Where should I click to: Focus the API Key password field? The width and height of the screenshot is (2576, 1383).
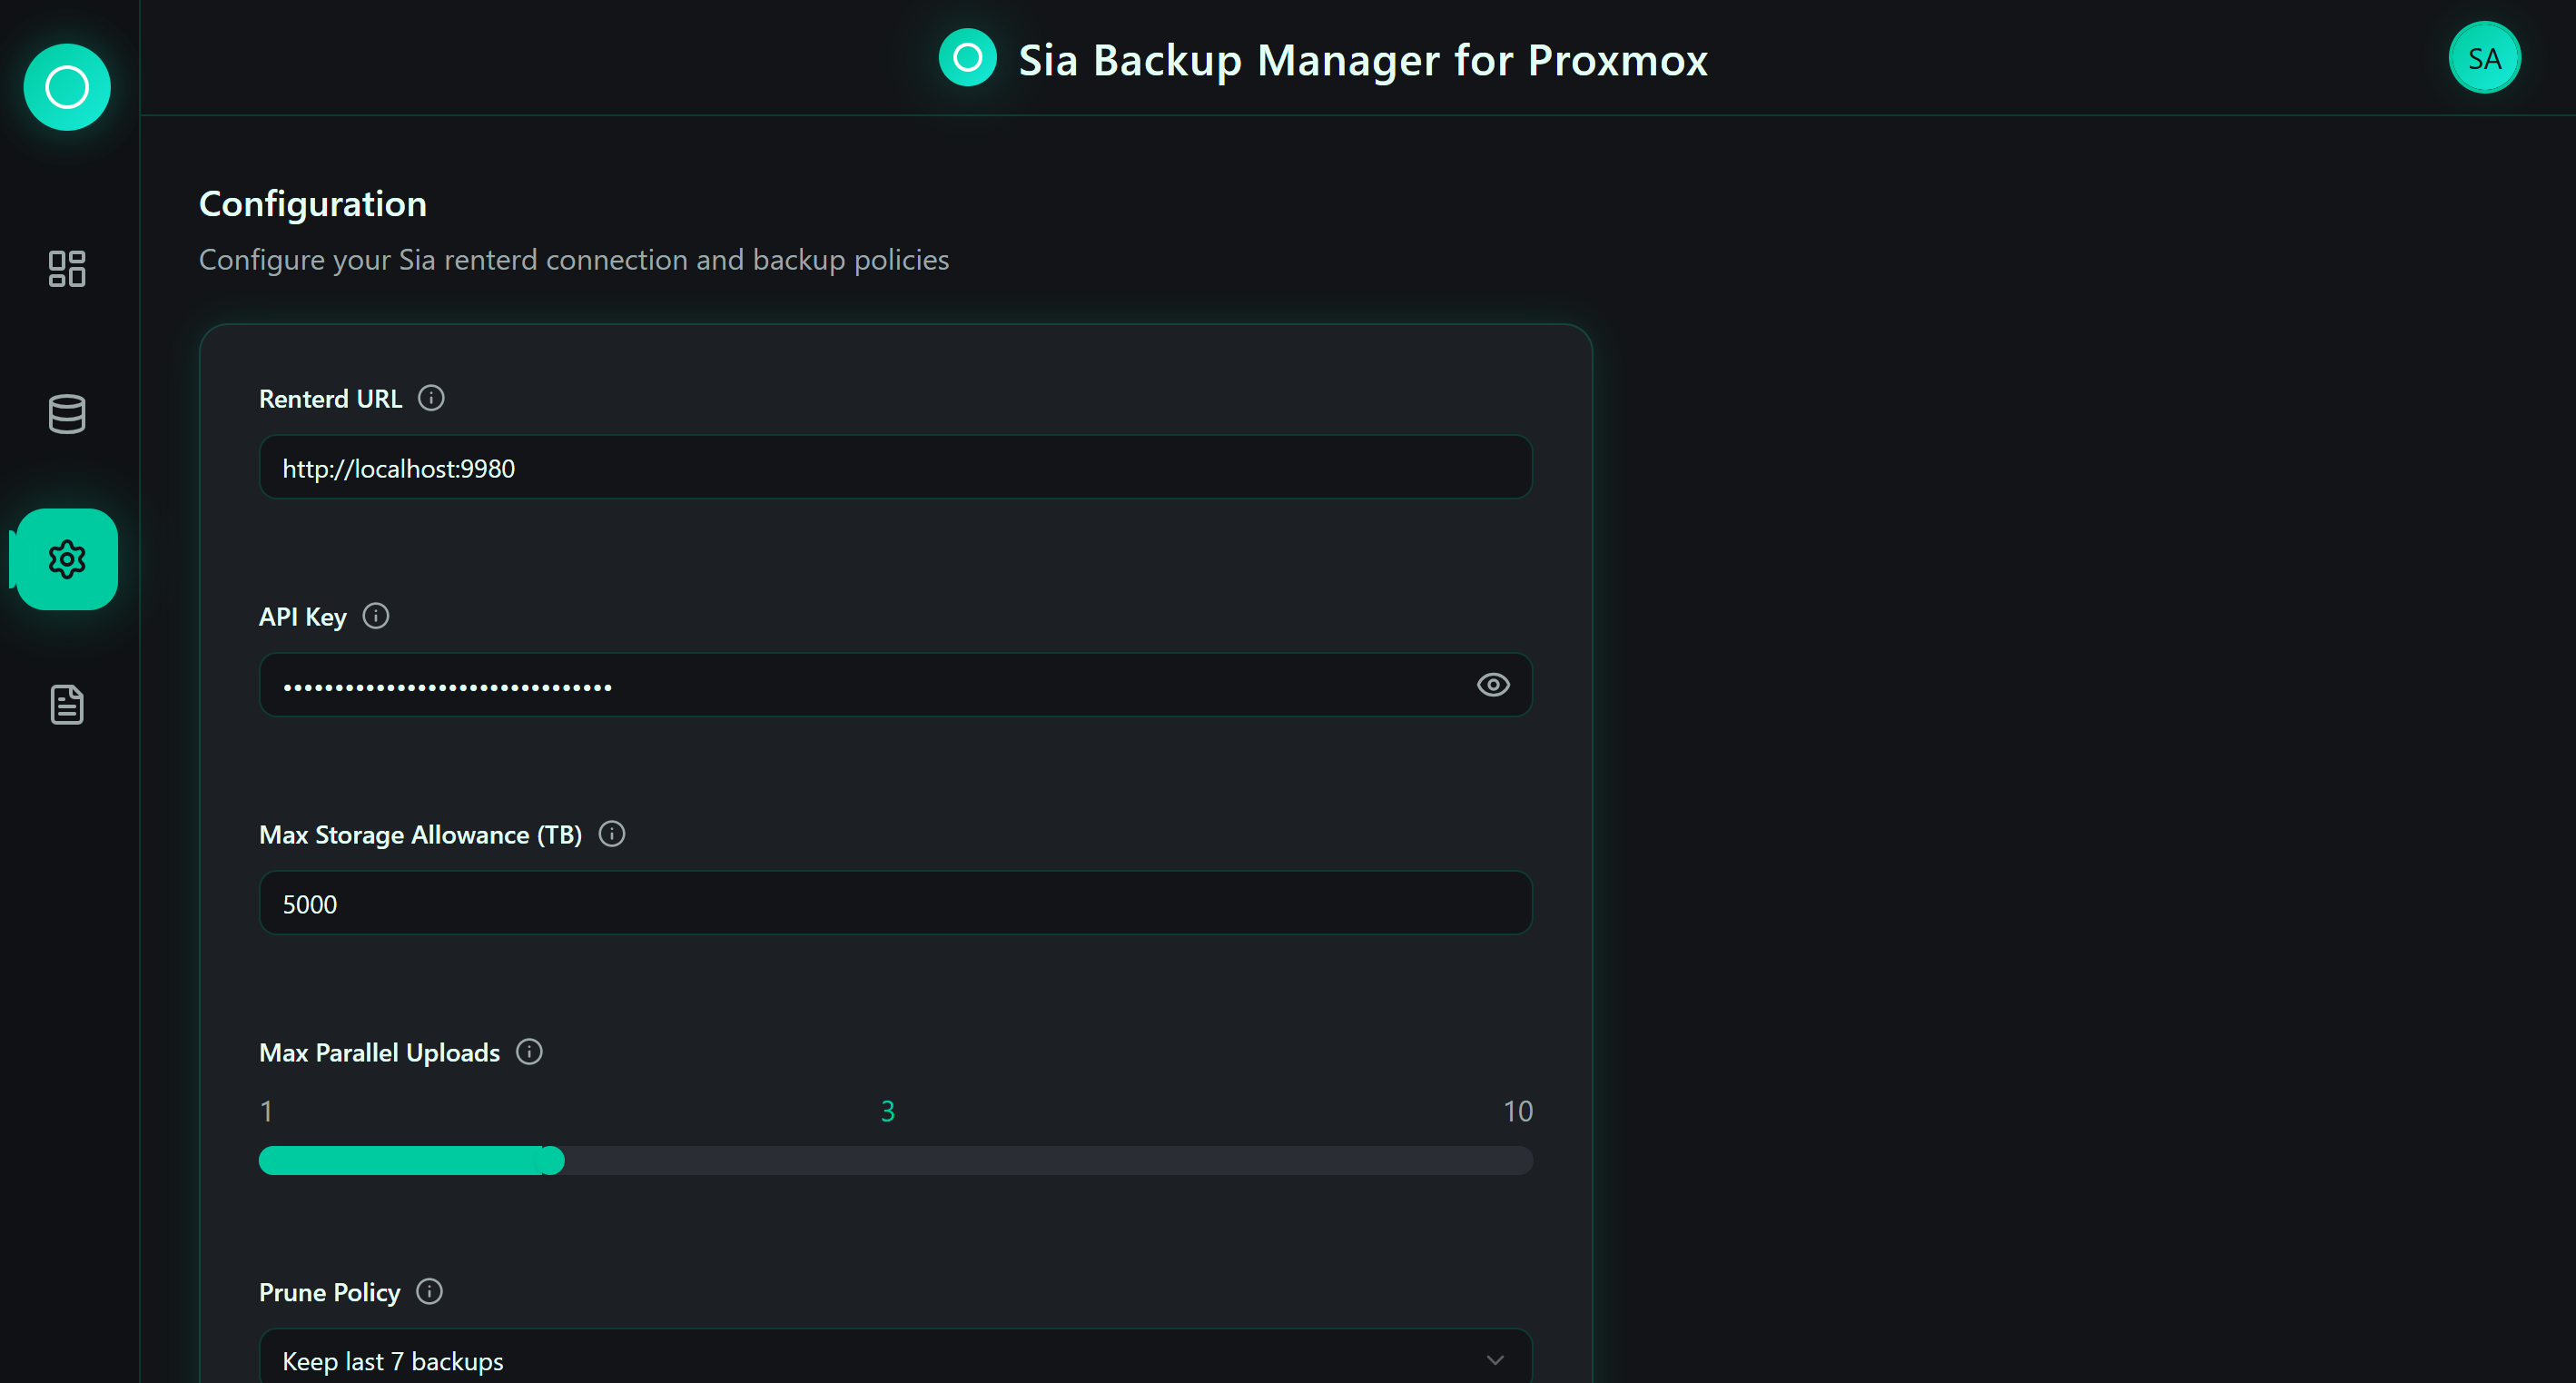point(860,686)
